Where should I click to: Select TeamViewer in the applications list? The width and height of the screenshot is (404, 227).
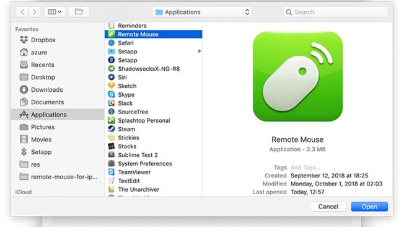pyautogui.click(x=153, y=172)
